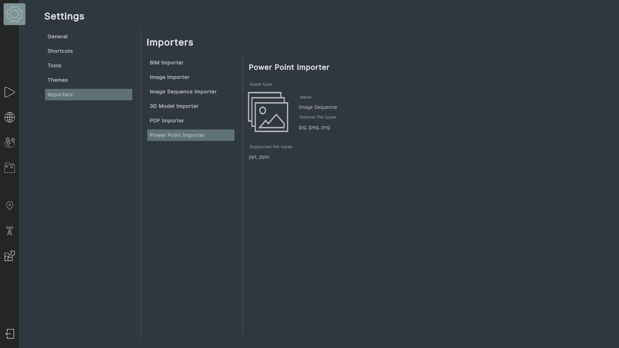This screenshot has height=348, width=619.
Task: Open the globe icon in sidebar
Action: (10, 117)
